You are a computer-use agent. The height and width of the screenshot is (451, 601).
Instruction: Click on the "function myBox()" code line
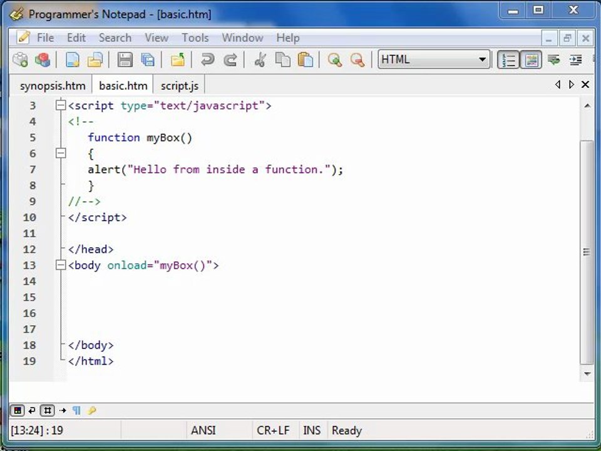(x=140, y=137)
